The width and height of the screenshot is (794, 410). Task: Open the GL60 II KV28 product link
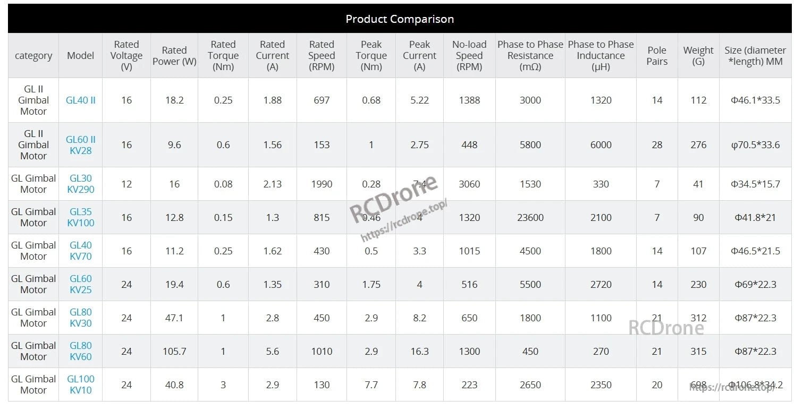click(81, 145)
